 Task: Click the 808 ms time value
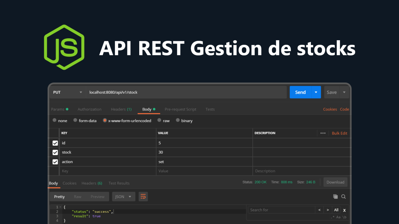click(x=287, y=182)
